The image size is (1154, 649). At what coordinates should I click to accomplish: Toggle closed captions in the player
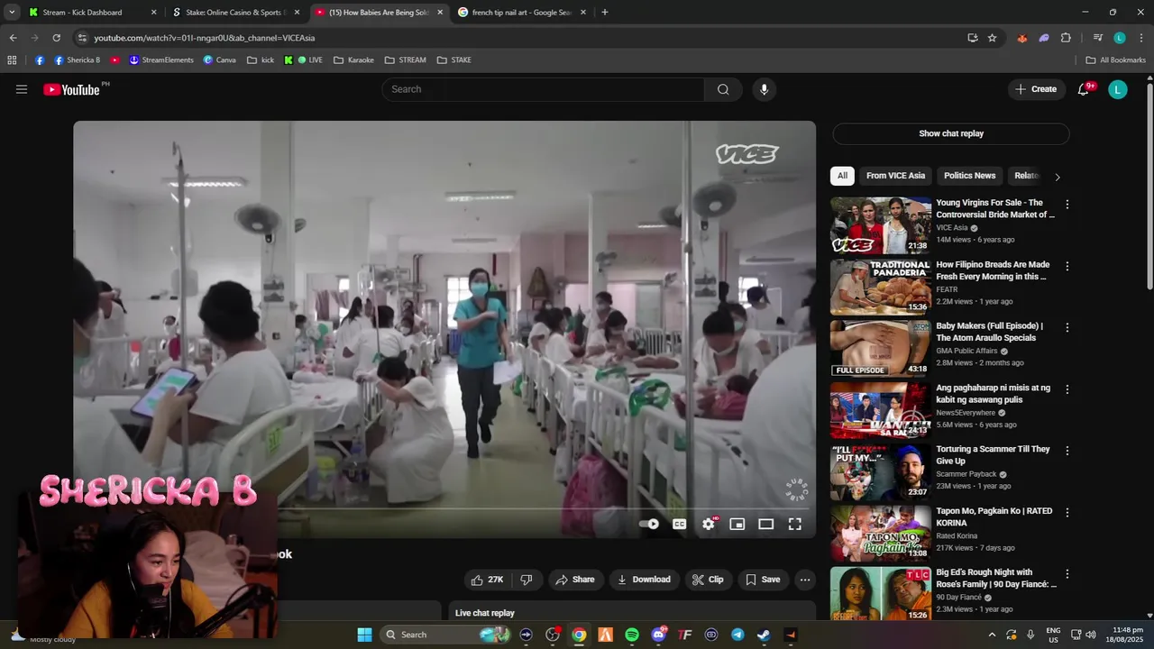point(680,524)
